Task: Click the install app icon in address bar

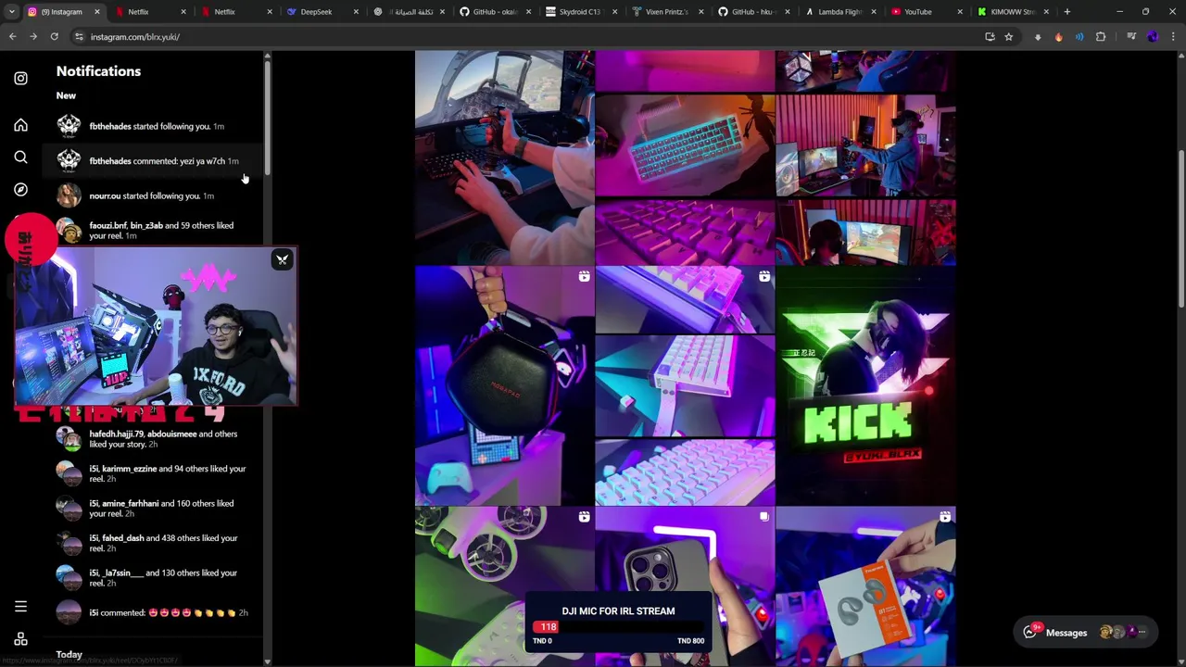Action: [990, 37]
